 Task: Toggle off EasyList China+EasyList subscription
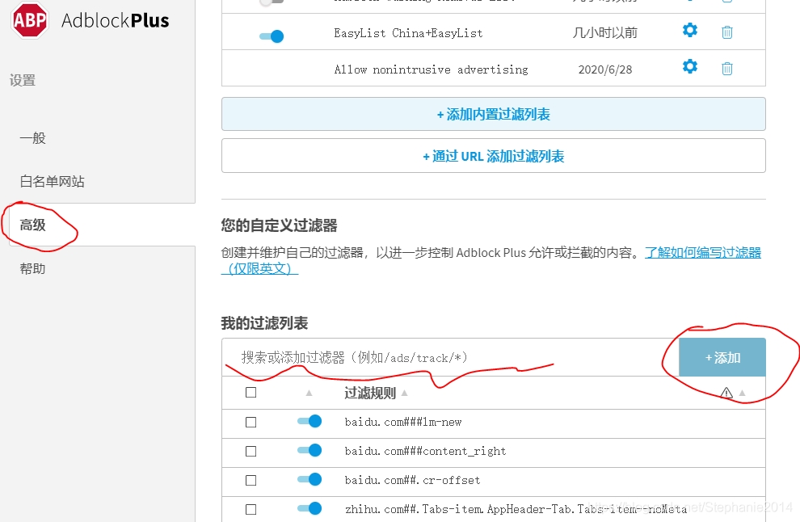click(x=272, y=36)
